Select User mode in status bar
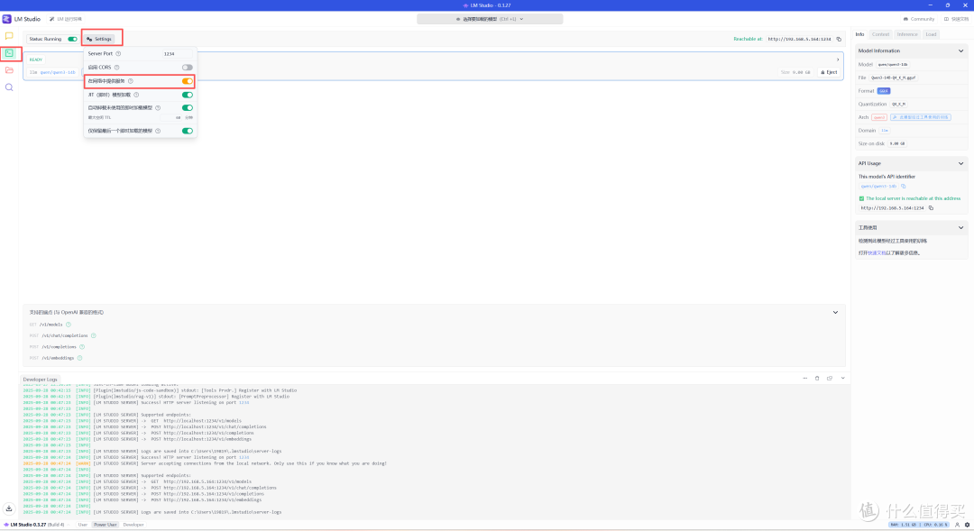Screen dimensions: 974x531 (83, 525)
